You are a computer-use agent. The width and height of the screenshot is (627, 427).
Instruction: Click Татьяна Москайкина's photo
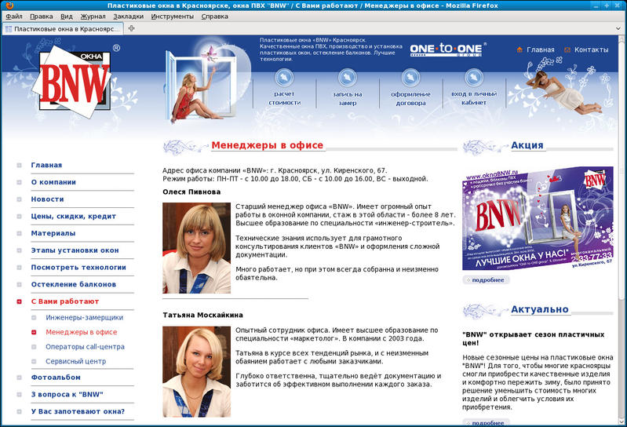pyautogui.click(x=196, y=371)
